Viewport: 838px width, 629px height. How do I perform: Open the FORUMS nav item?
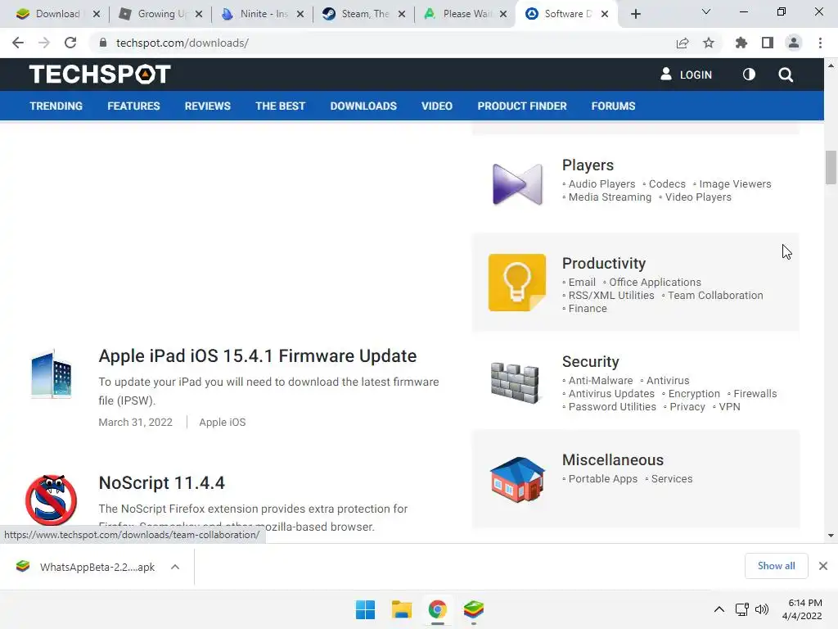point(613,106)
